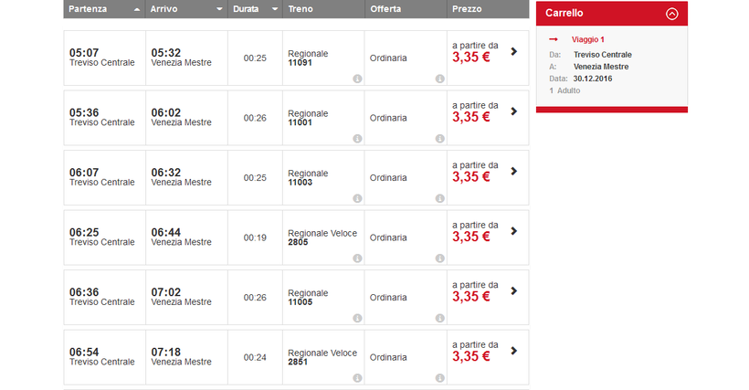Screen dimensions: 749x390
Task: Click info icon for train Regionale 11091
Action: click(357, 79)
